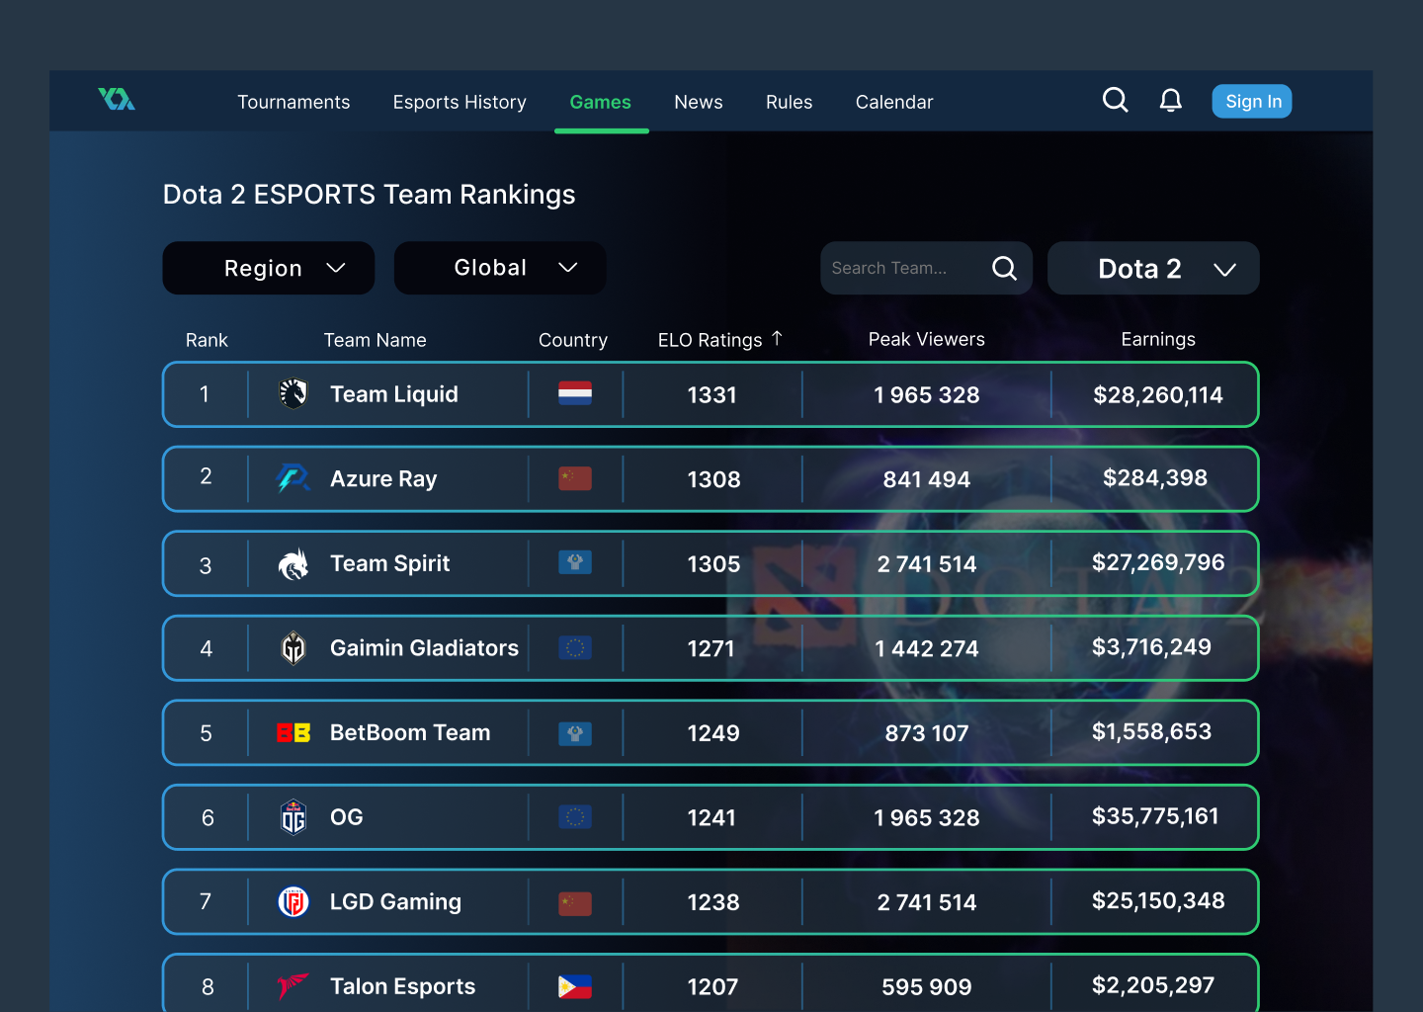The image size is (1423, 1012).
Task: Open Azure Ray team name
Action: pyautogui.click(x=383, y=478)
